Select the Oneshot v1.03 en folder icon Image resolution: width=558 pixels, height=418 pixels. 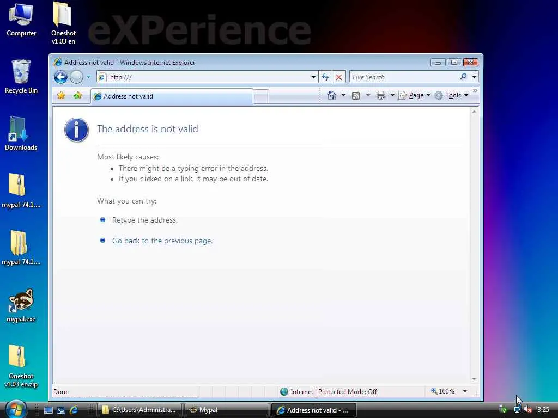(63, 23)
